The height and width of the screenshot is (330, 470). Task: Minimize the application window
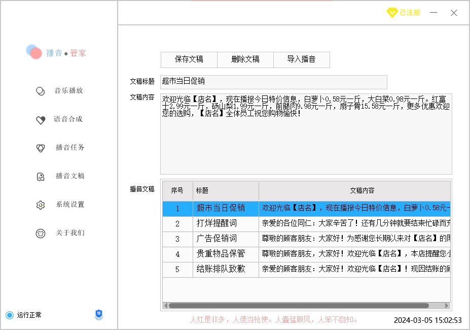click(433, 13)
